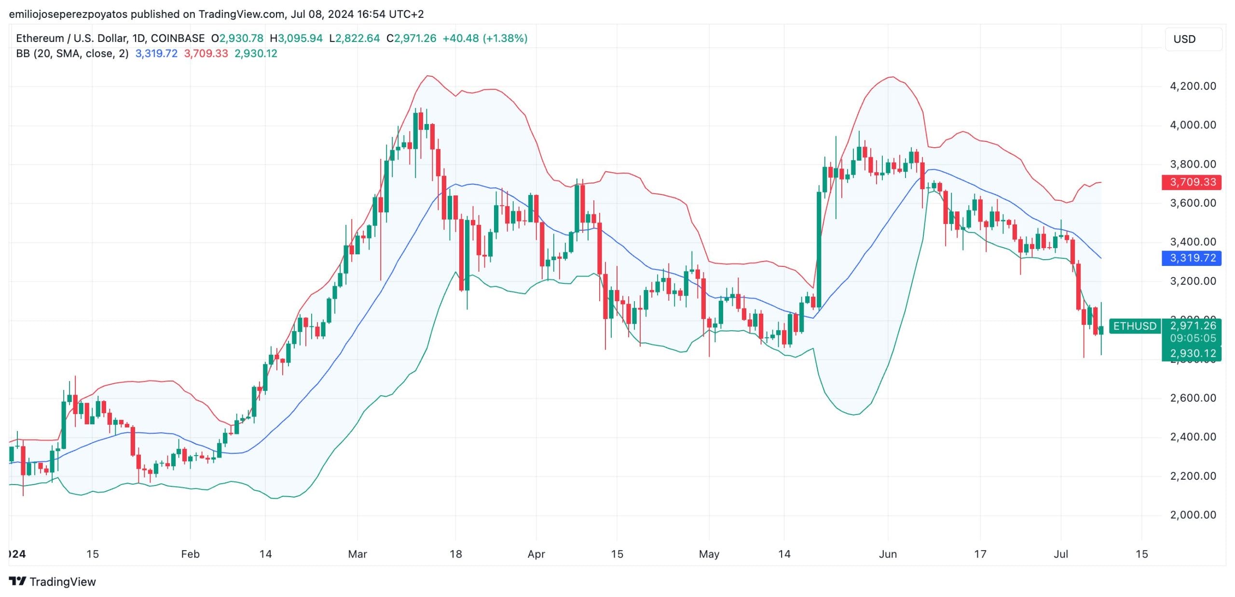Click the 2,971.26 current price tag
The height and width of the screenshot is (597, 1235).
click(x=1193, y=325)
